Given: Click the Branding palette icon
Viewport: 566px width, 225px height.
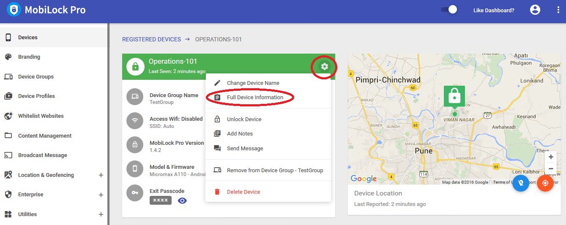Looking at the screenshot, I should (x=8, y=57).
